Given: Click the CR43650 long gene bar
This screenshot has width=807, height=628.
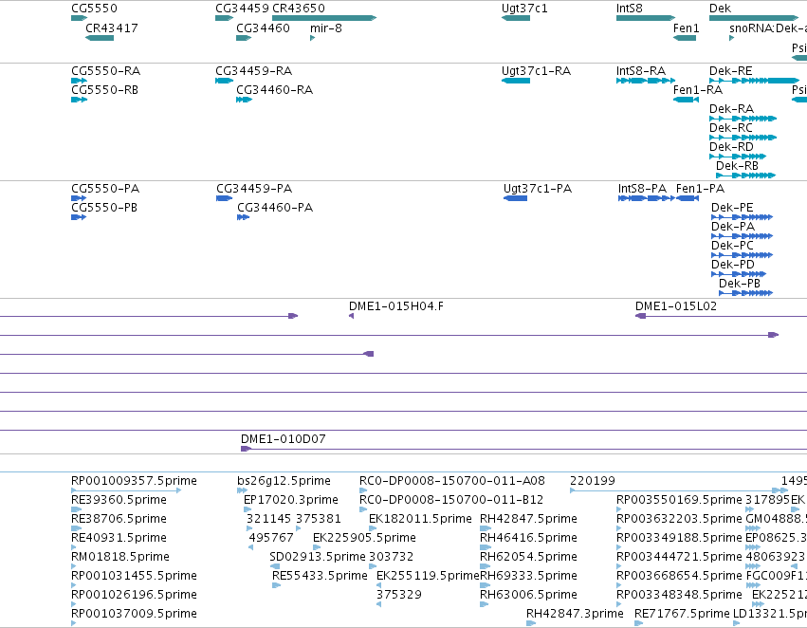Looking at the screenshot, I should click(324, 18).
